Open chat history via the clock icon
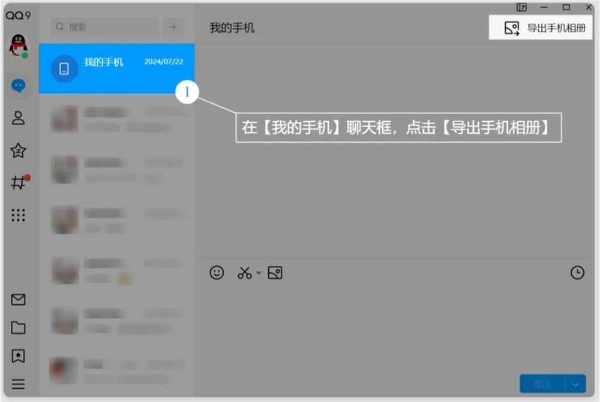 tap(577, 273)
